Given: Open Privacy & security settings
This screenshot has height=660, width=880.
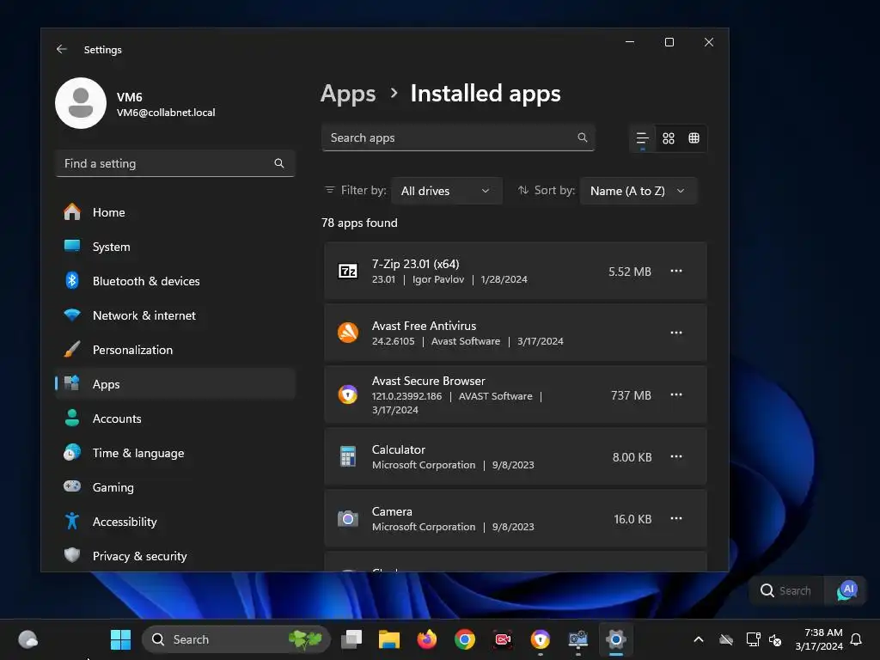Looking at the screenshot, I should coord(175,556).
